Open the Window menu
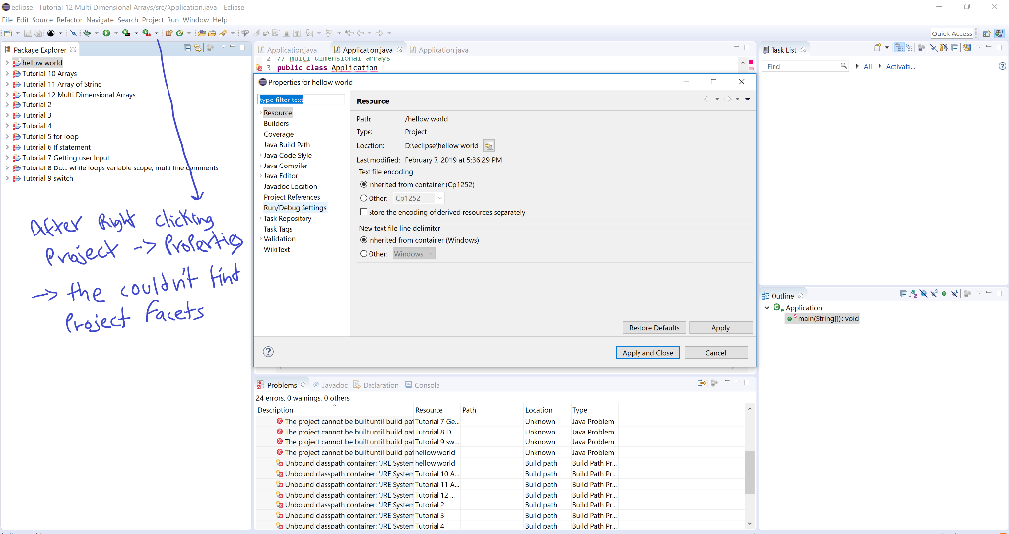This screenshot has height=534, width=1009. (x=197, y=20)
